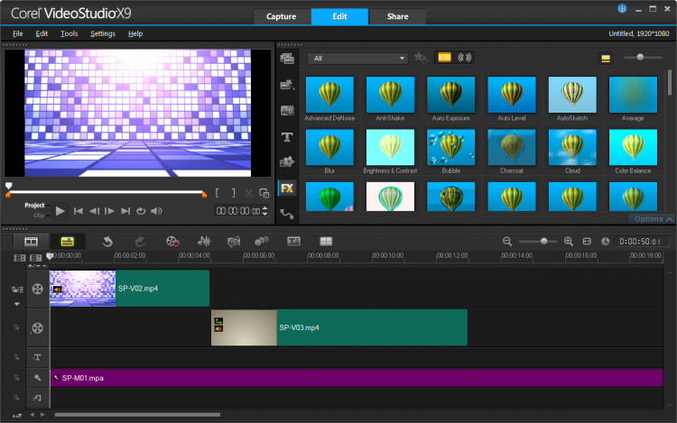The image size is (677, 423).
Task: Open the Media library panel icon
Action: coord(287,59)
